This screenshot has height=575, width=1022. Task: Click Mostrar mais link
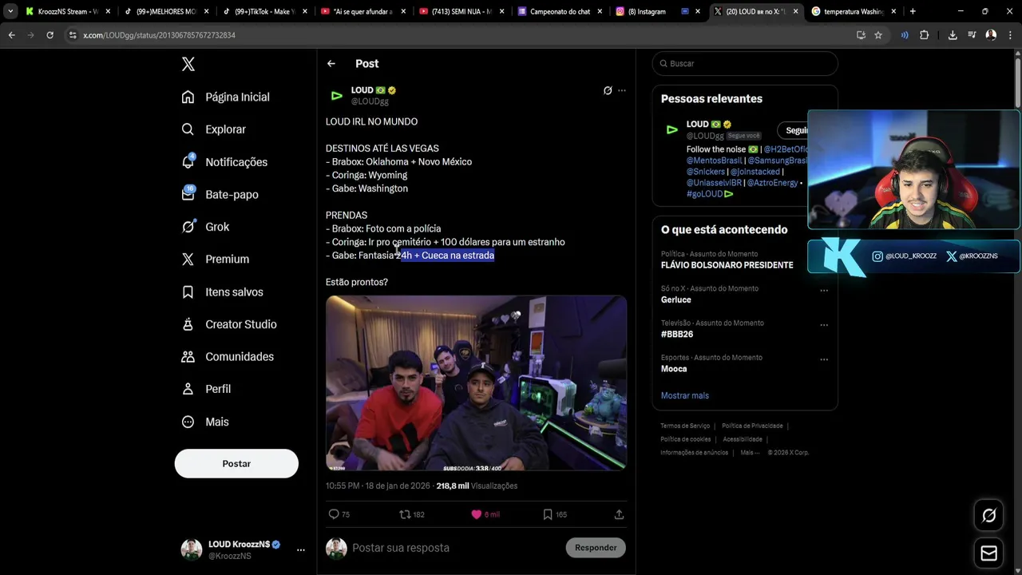[684, 395]
